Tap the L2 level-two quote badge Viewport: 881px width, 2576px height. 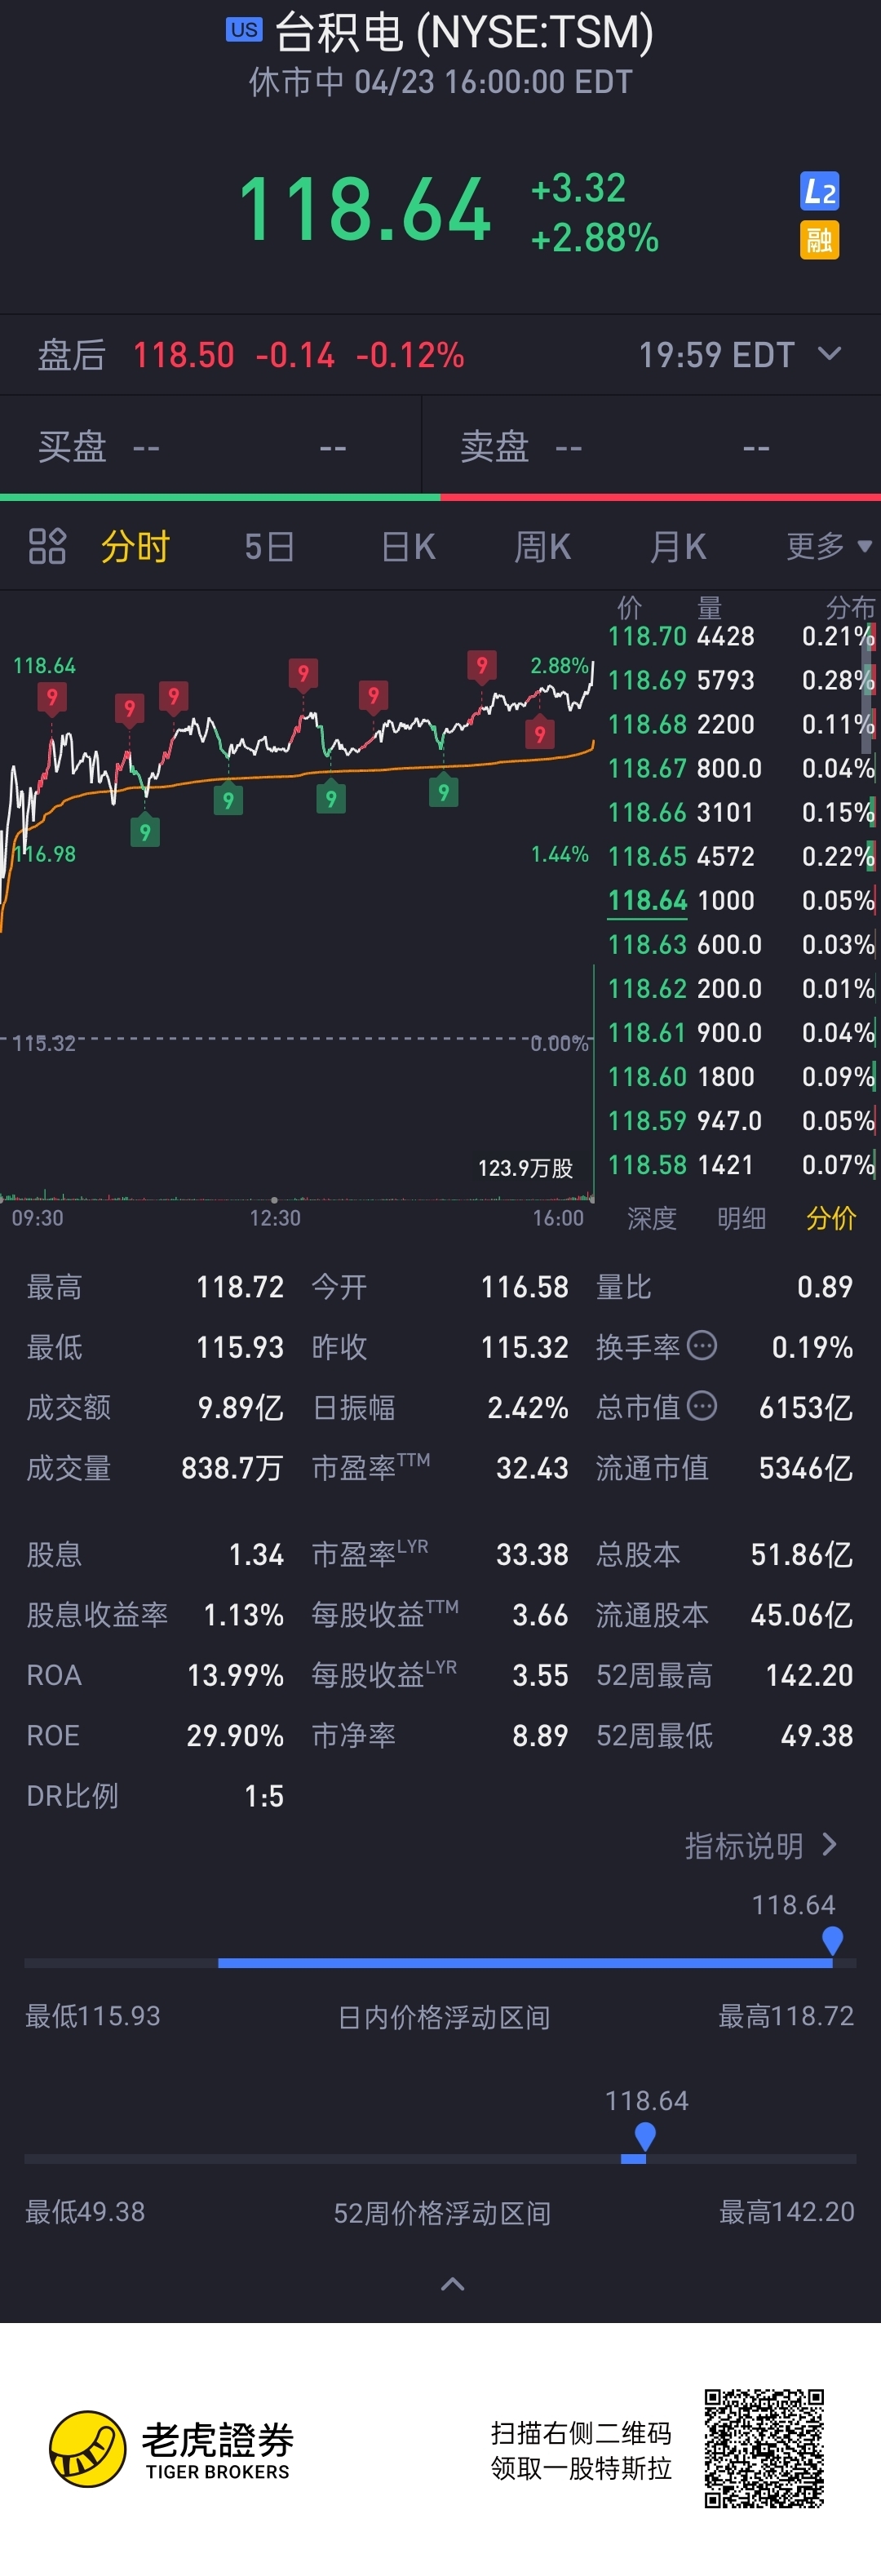[x=819, y=191]
